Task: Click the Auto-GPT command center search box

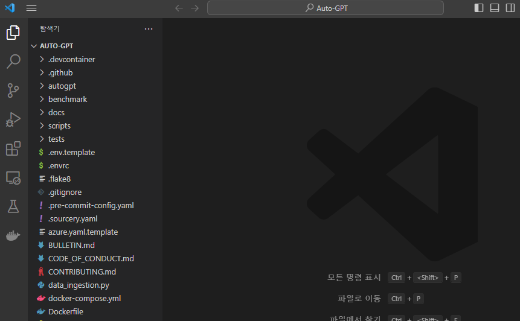Action: point(326,8)
